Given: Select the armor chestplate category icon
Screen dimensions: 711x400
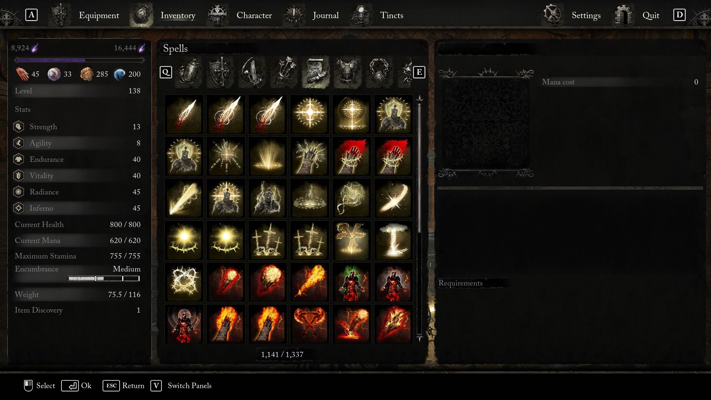Looking at the screenshot, I should tap(347, 72).
